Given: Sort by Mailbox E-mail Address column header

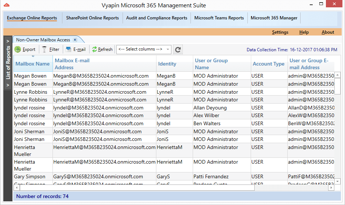Looking at the screenshot, I should click(x=105, y=64).
